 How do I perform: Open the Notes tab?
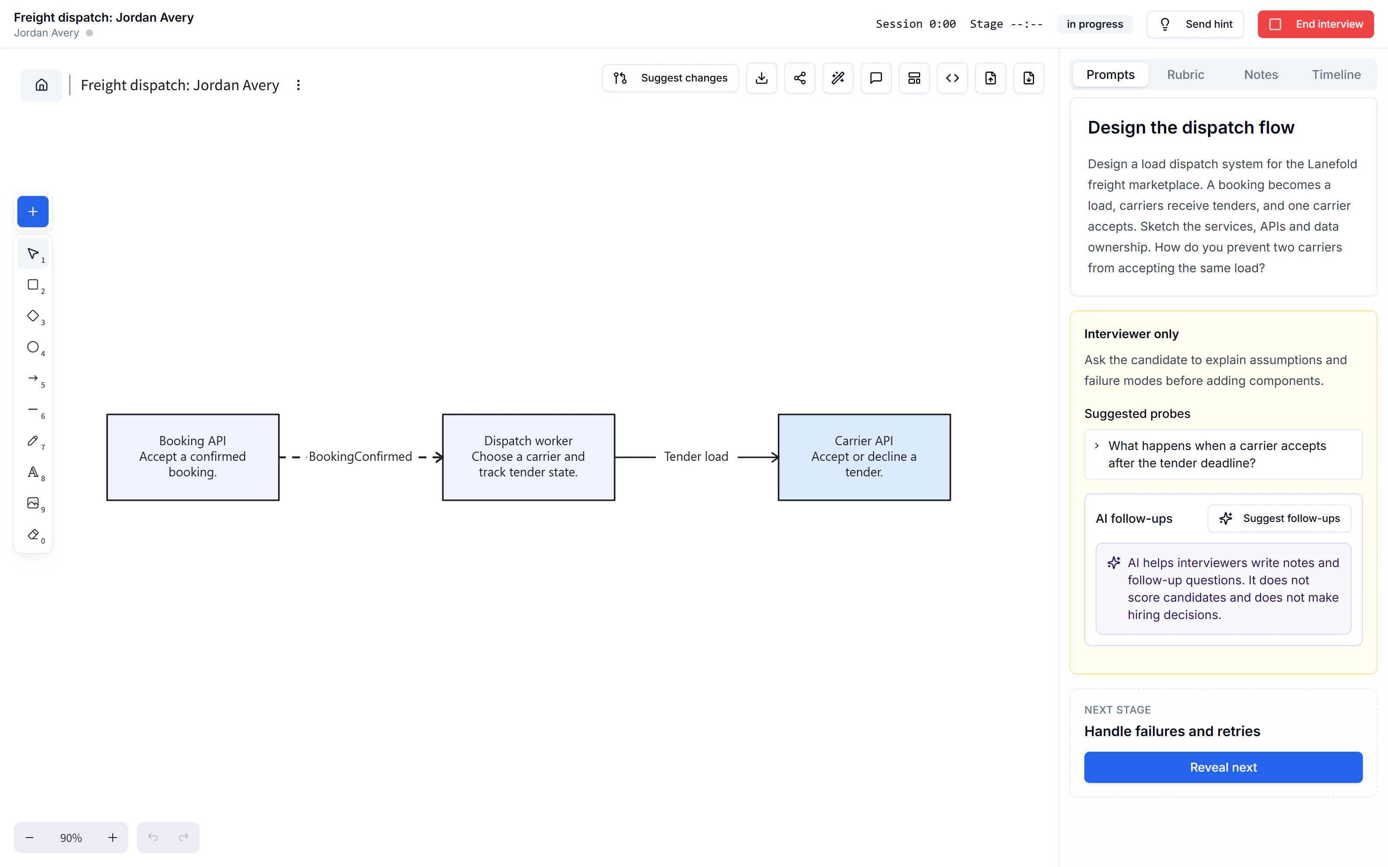[x=1260, y=75]
